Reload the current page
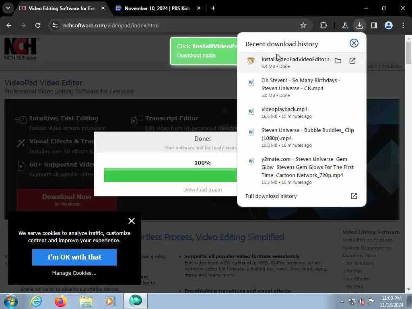This screenshot has height=309, width=412. tap(38, 25)
